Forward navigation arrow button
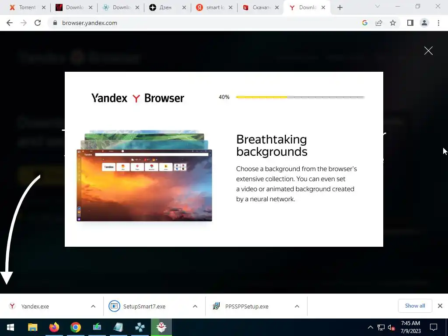 (24, 23)
